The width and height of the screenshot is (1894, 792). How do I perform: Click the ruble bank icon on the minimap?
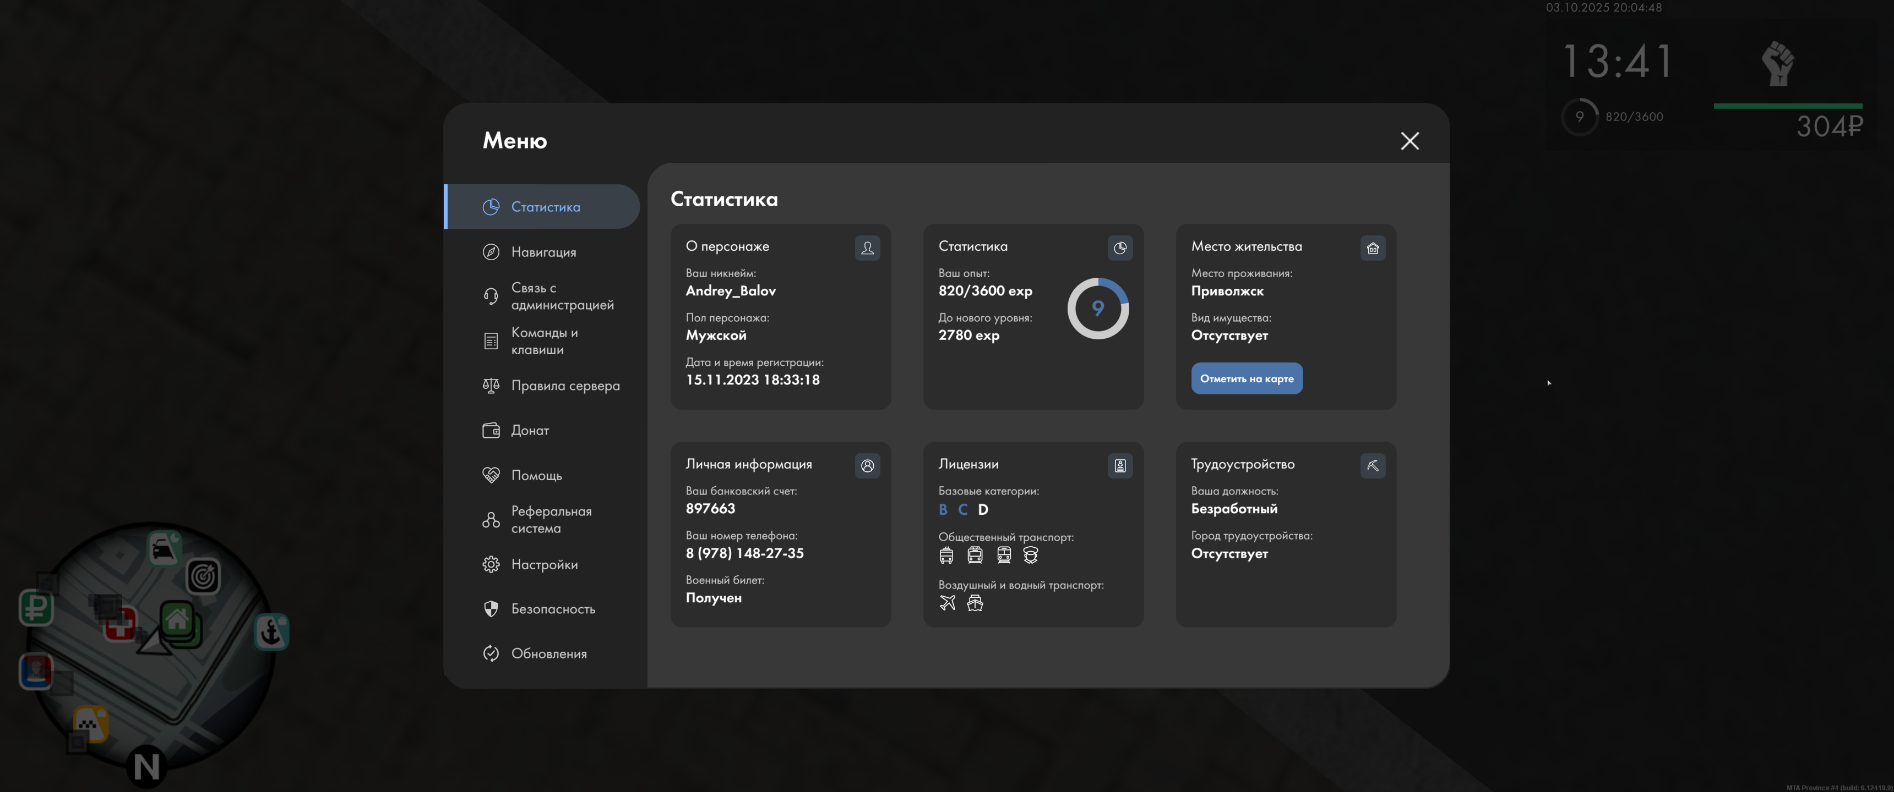pyautogui.click(x=35, y=608)
